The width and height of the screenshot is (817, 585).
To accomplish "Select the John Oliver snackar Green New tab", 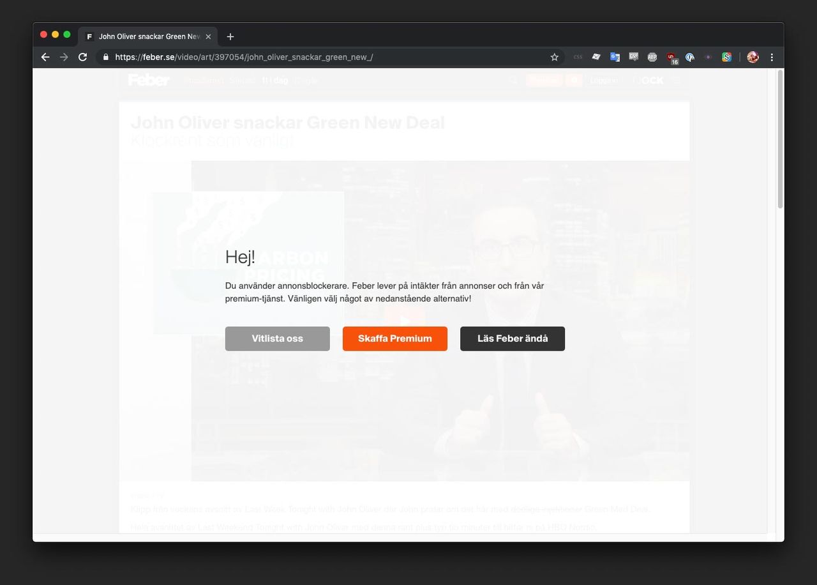I will coord(149,36).
